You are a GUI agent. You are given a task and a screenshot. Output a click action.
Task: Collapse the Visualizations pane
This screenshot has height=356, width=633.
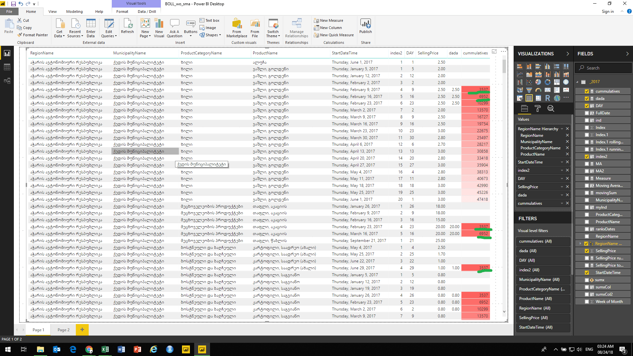point(568,54)
